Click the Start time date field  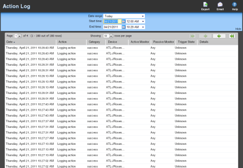[112, 21]
